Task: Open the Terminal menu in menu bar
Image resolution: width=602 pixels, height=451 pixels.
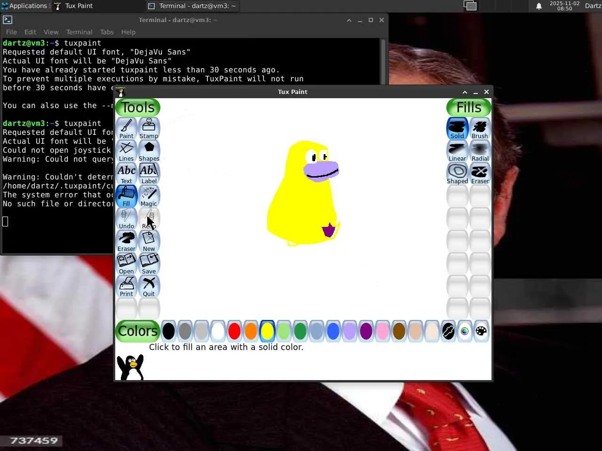Action: tap(79, 32)
